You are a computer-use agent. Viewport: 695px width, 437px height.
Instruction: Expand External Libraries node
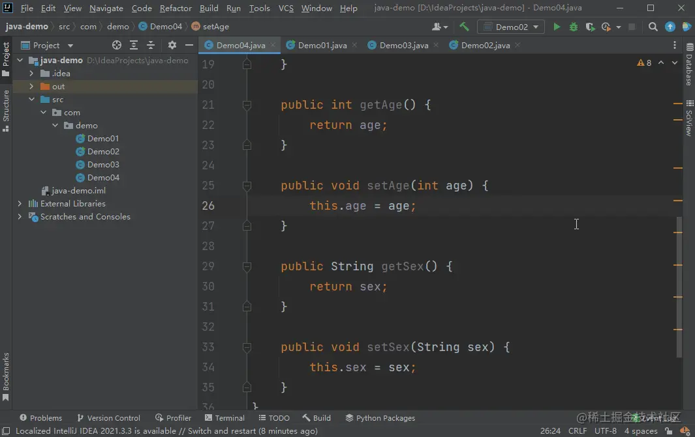pyautogui.click(x=20, y=203)
